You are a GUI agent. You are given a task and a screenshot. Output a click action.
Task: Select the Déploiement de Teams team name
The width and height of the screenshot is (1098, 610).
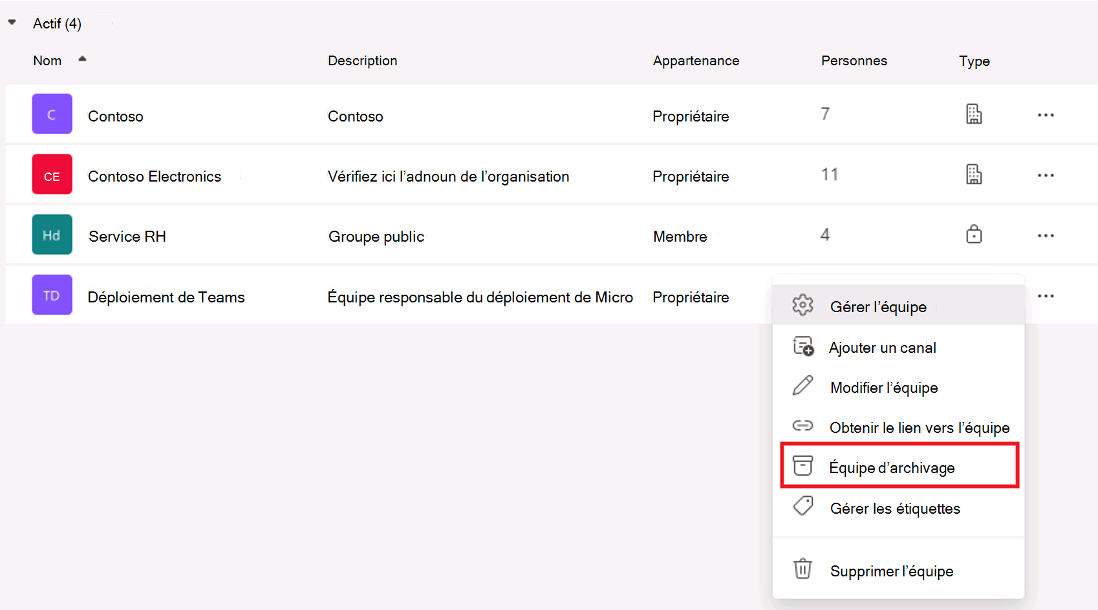[166, 297]
